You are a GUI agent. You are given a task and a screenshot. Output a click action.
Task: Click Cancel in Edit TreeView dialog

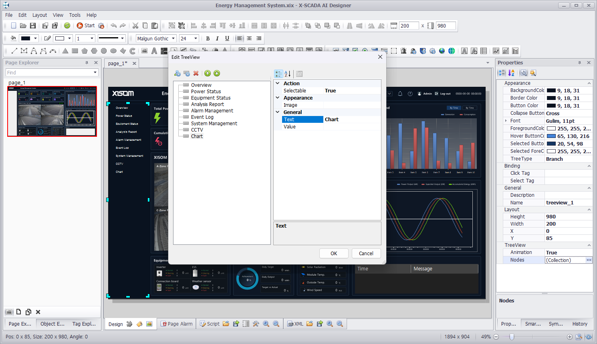366,253
